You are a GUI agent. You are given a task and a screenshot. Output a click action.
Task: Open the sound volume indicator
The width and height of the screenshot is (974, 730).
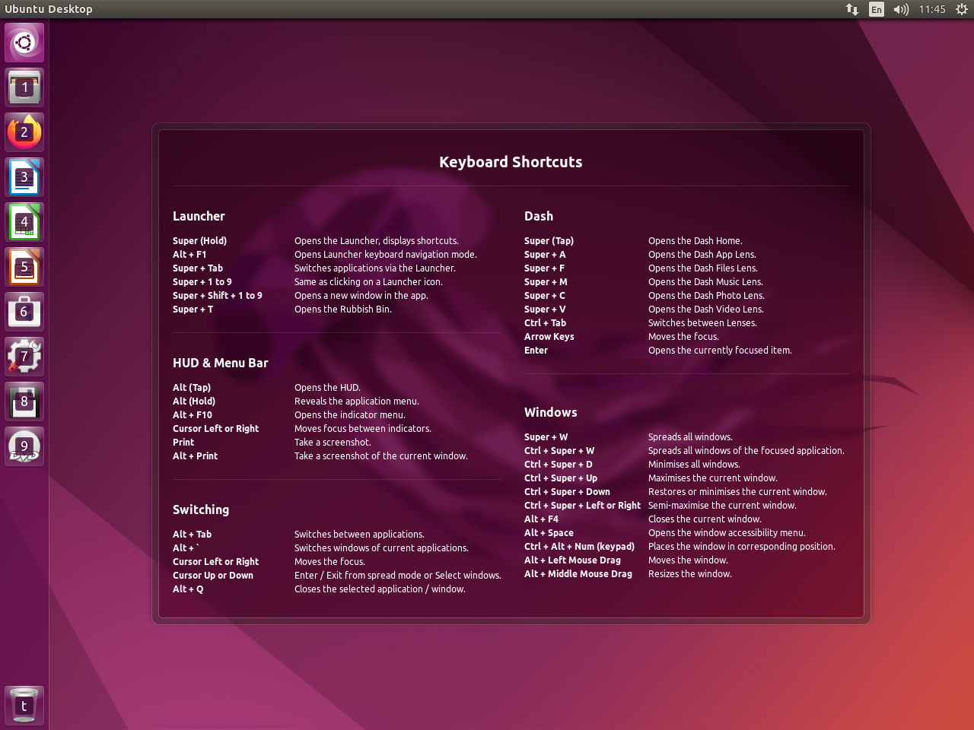point(901,9)
